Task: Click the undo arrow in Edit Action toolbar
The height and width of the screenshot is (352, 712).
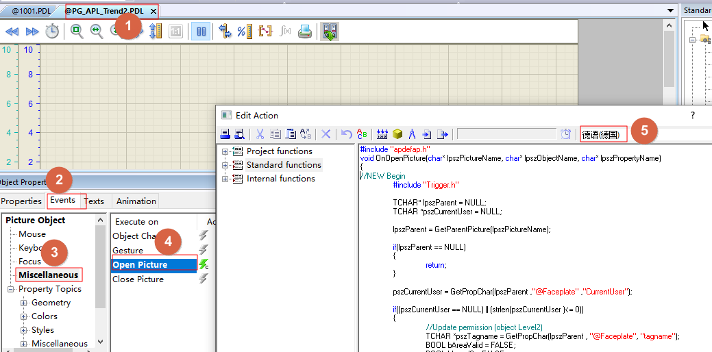Action: point(347,134)
